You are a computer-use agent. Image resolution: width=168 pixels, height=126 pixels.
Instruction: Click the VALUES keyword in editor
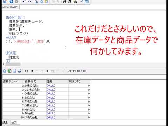pyautogui.click(x=11, y=37)
